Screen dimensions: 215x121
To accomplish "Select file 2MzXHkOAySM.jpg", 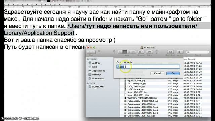I will pos(137,83).
